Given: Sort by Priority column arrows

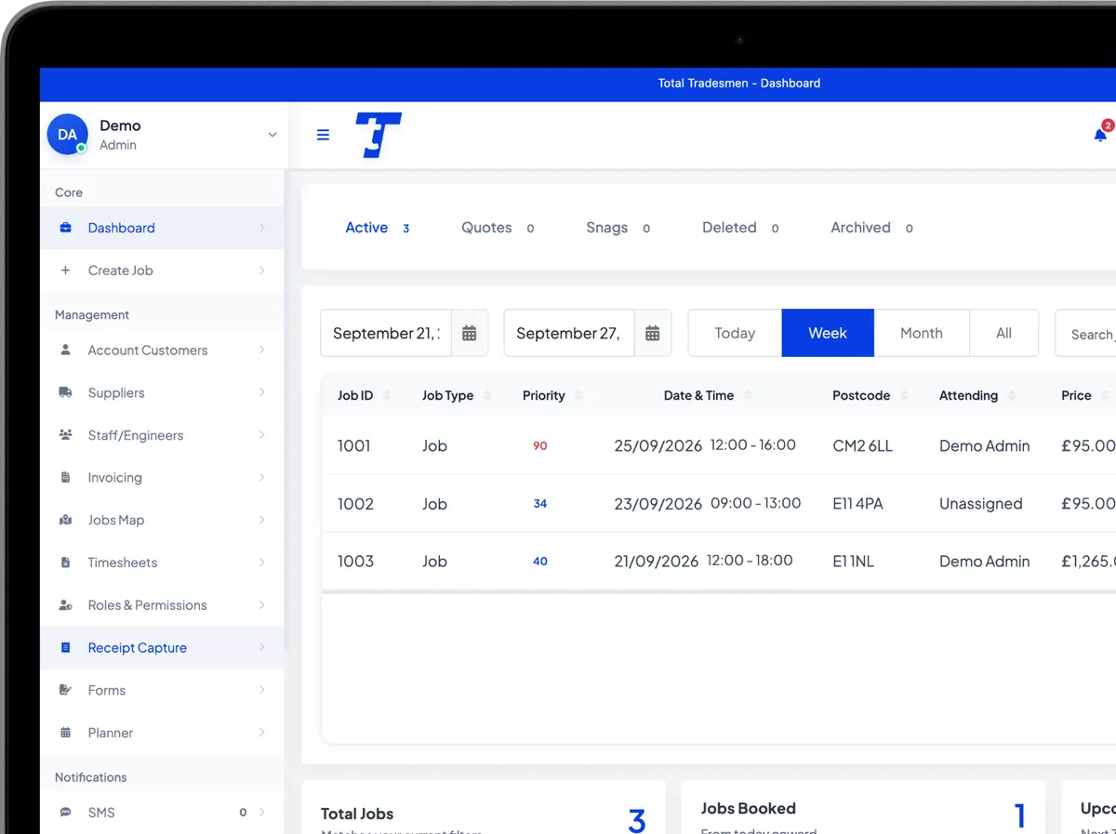Looking at the screenshot, I should click(578, 395).
